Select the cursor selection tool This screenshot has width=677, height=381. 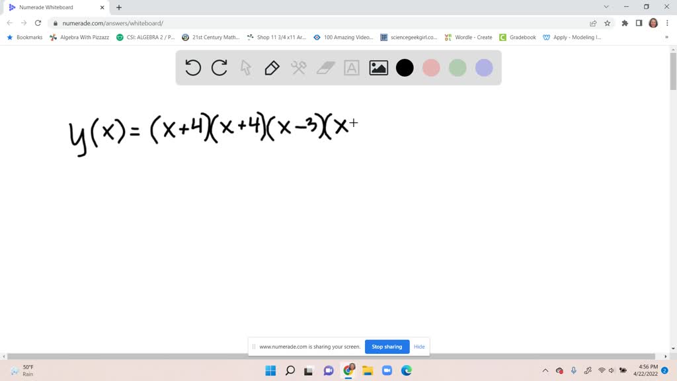246,67
